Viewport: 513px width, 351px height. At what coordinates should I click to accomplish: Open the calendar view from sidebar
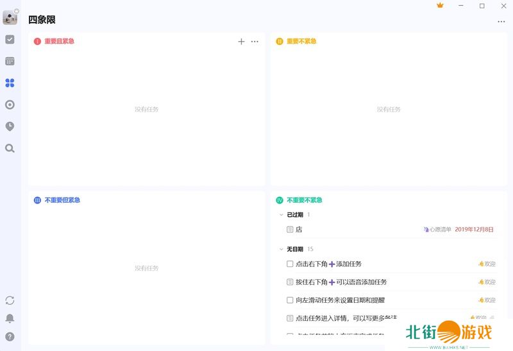(10, 61)
